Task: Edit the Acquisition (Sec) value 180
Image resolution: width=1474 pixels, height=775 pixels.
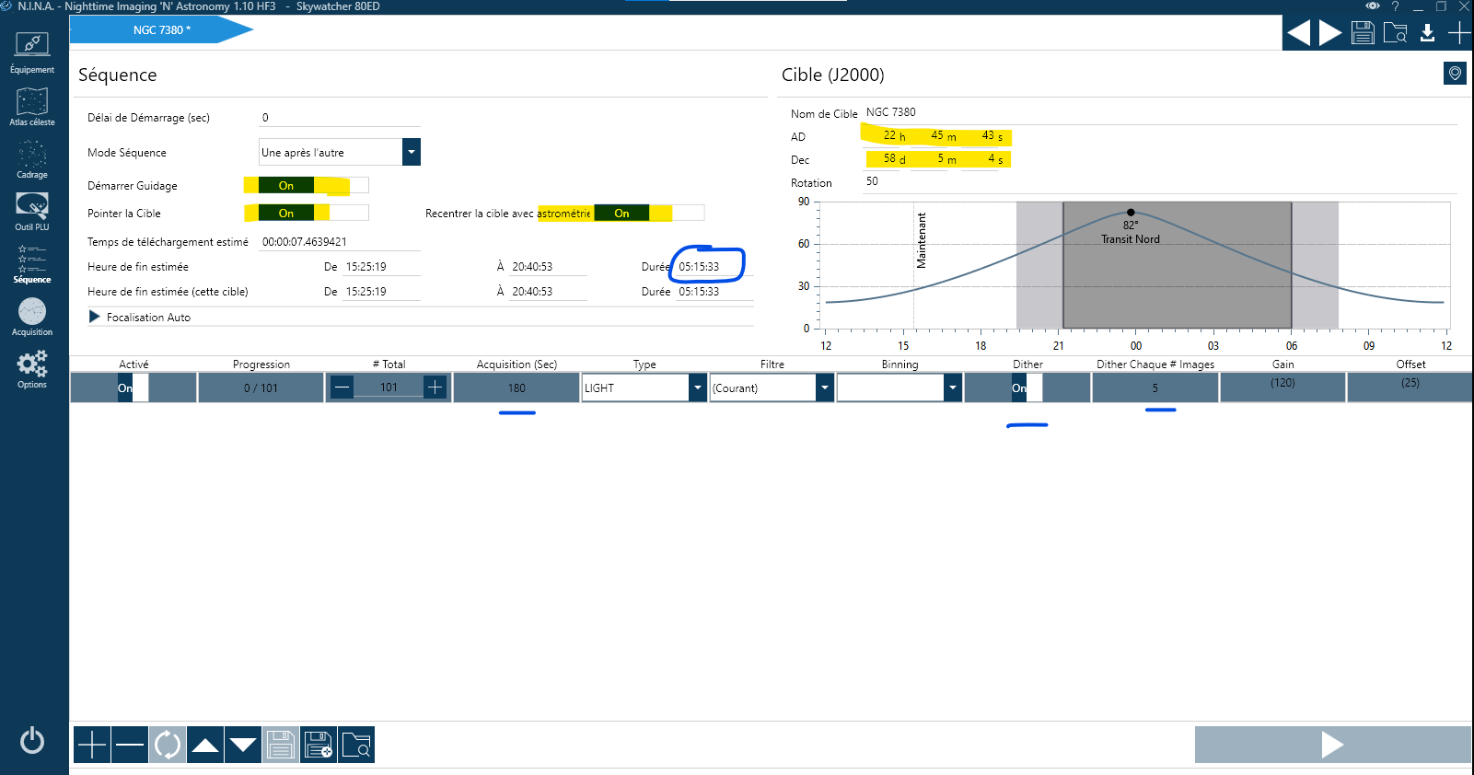Action: coord(516,387)
